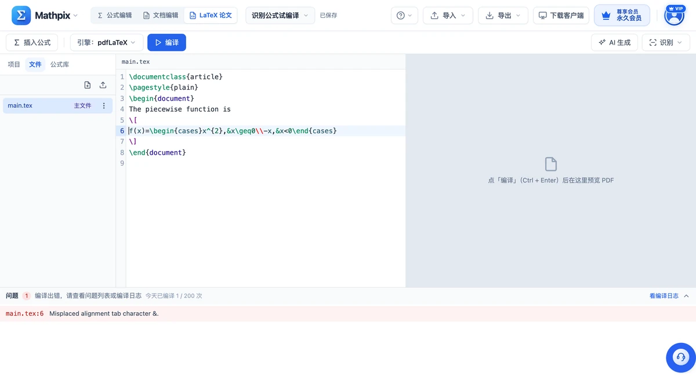Screen dimensions: 696x391
Task: Switch to the 文档编辑 tab
Action: (161, 16)
